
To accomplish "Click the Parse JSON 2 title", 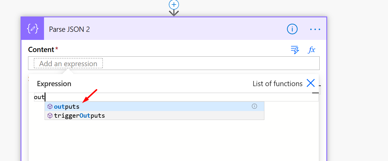I will pos(69,29).
